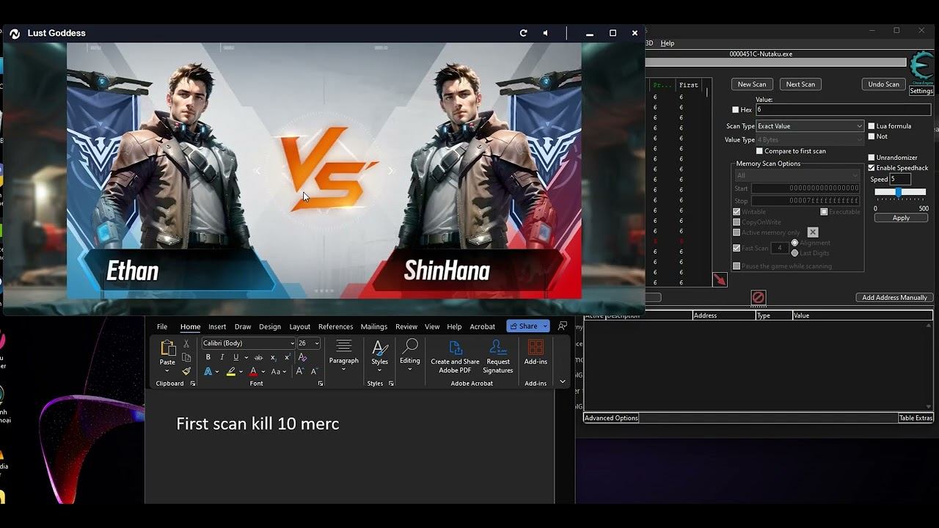Open the font size 26 dropdown

[x=317, y=343]
